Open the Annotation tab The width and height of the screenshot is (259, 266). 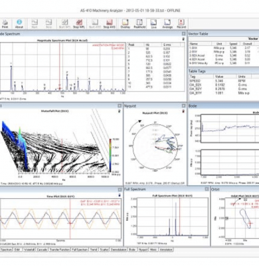tap(166, 249)
